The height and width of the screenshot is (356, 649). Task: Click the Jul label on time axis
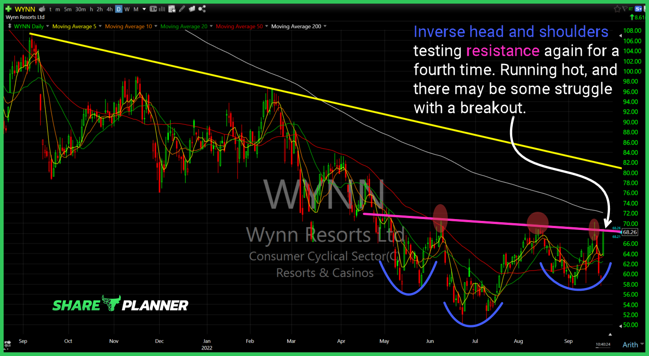click(x=475, y=341)
